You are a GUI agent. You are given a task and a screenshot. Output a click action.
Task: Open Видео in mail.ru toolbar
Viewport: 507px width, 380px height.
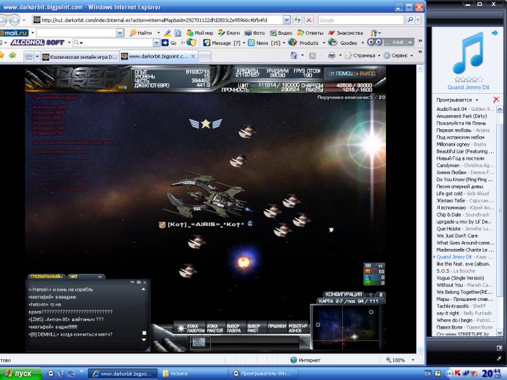point(281,33)
